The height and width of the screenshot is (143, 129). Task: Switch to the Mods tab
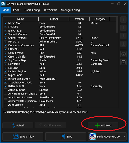tap(6, 10)
